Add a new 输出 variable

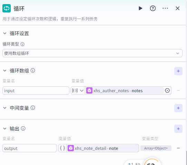click(178, 129)
